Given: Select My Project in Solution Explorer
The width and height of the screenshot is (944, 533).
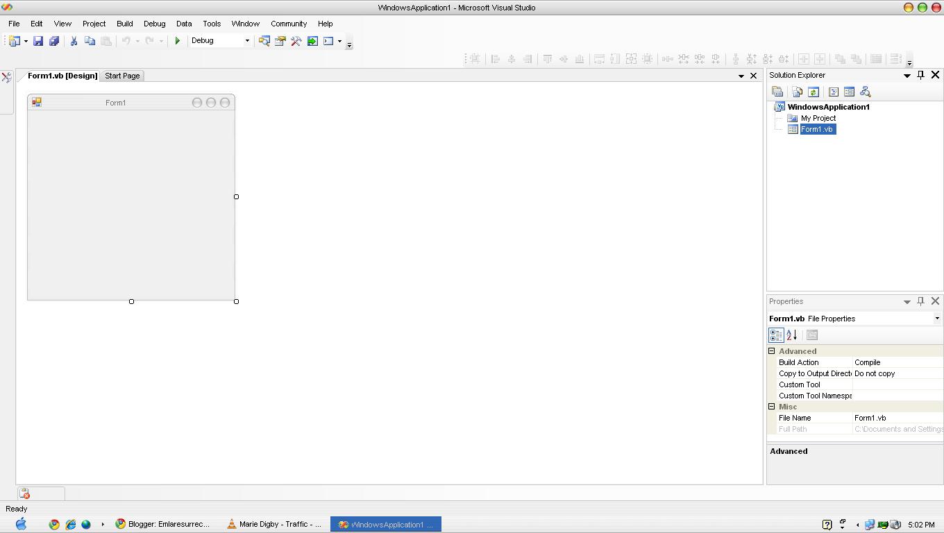Looking at the screenshot, I should [x=818, y=118].
